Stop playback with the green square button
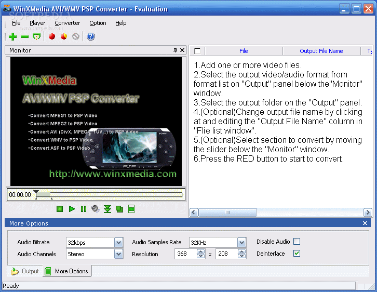The height and width of the screenshot is (292, 377). (x=60, y=209)
